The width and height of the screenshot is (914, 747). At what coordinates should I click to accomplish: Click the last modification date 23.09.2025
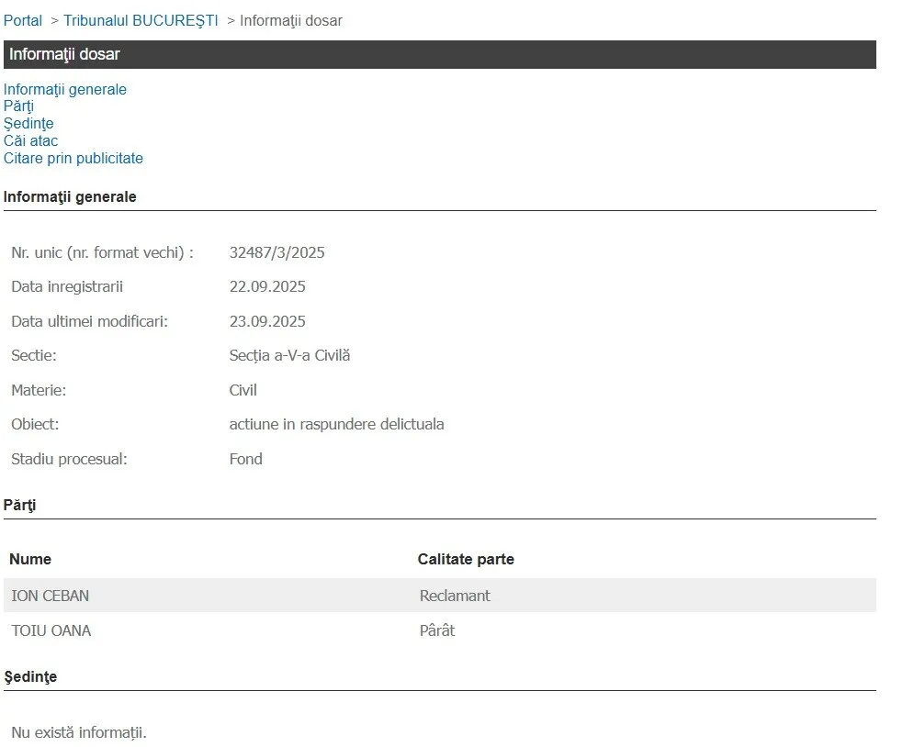click(x=267, y=321)
